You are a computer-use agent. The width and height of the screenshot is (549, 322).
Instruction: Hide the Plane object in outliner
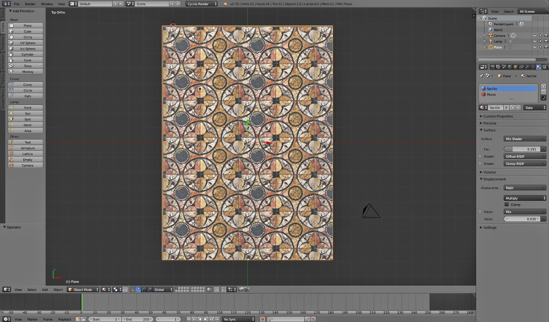[535, 47]
